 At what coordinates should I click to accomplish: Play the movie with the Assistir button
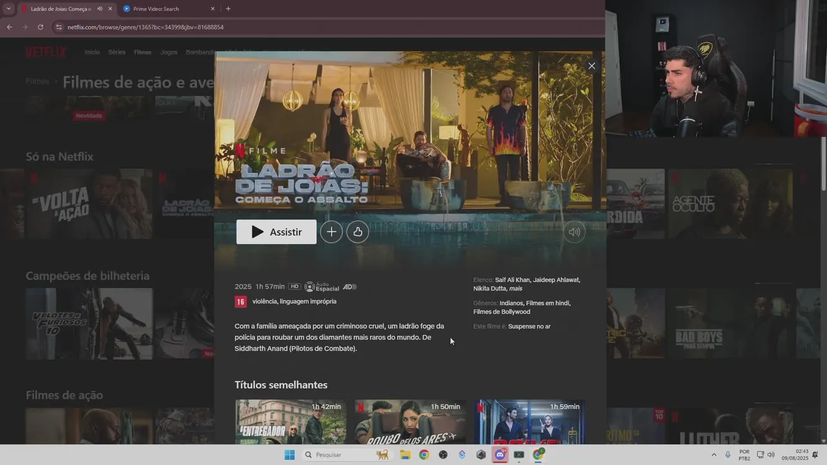click(x=276, y=232)
